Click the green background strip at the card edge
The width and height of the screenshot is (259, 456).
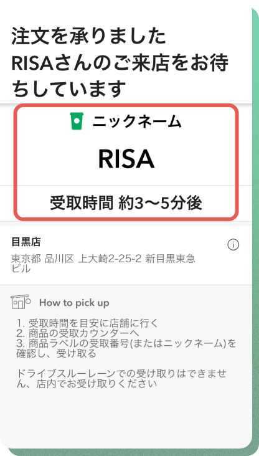point(255,227)
